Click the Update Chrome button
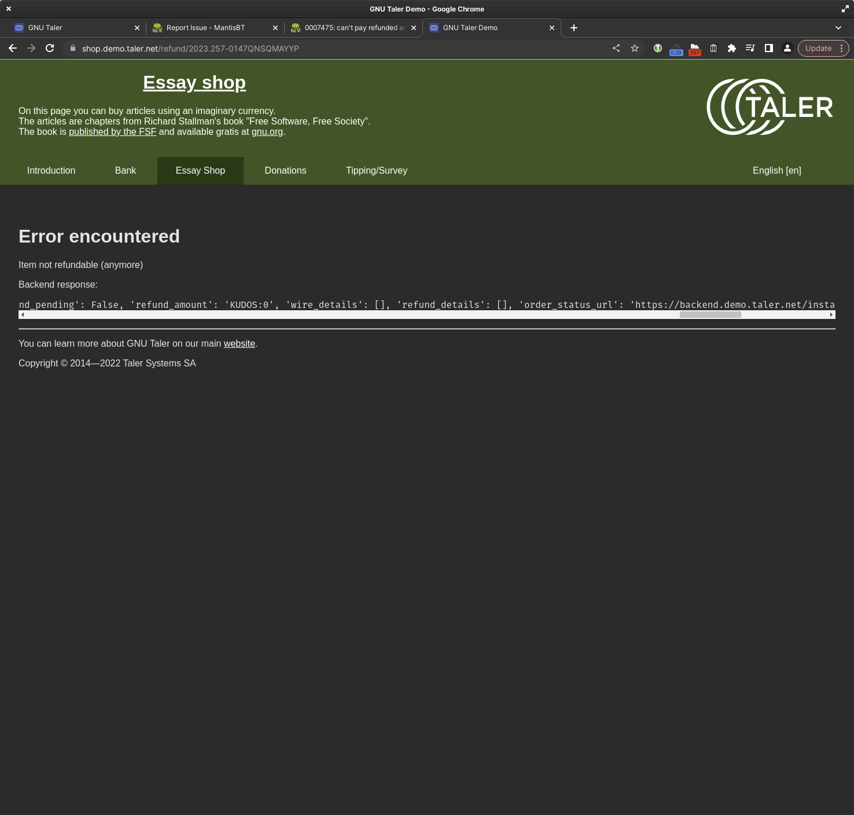Viewport: 854px width, 815px height. pos(818,49)
